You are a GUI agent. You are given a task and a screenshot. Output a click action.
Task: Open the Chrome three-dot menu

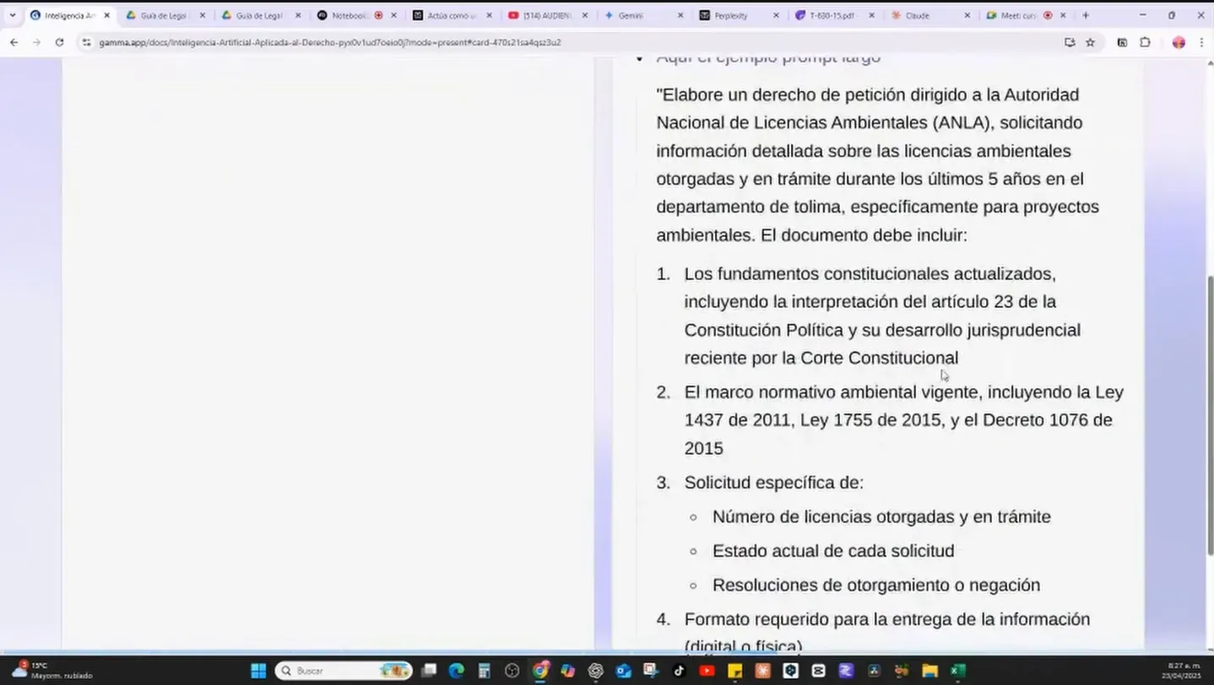coord(1202,42)
